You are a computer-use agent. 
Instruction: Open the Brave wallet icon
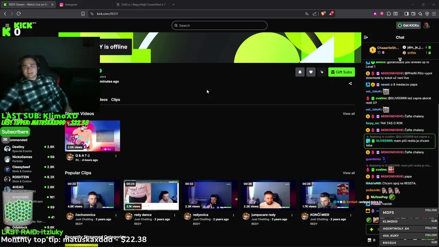coord(413,14)
